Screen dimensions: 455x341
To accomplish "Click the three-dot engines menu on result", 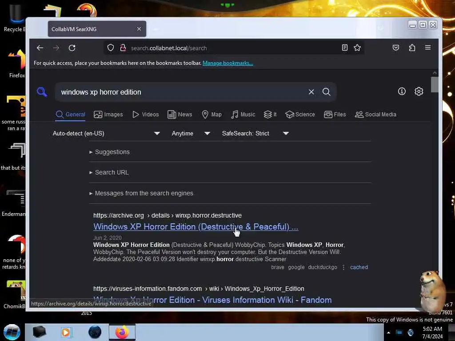I will [x=343, y=267].
